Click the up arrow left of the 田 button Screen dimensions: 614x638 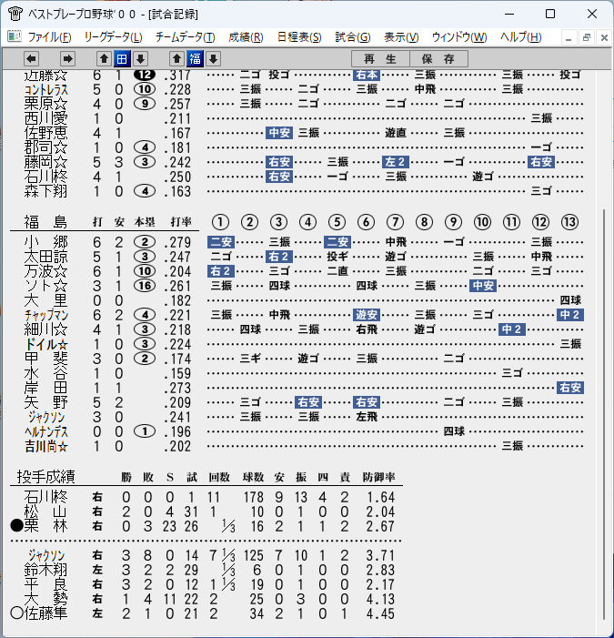pyautogui.click(x=104, y=59)
